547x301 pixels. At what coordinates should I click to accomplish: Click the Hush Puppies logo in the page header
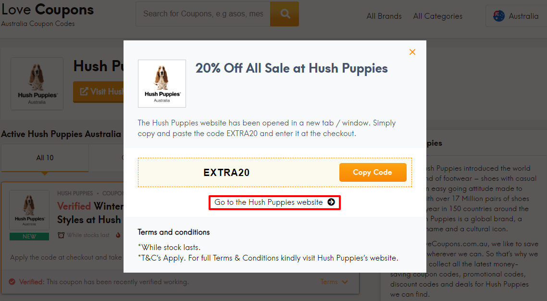click(37, 84)
